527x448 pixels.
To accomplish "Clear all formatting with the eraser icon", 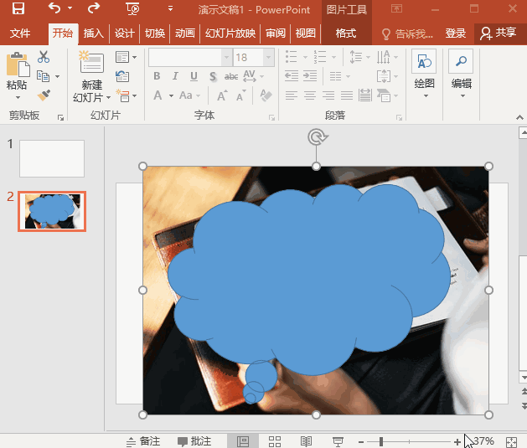I will 266,95.
